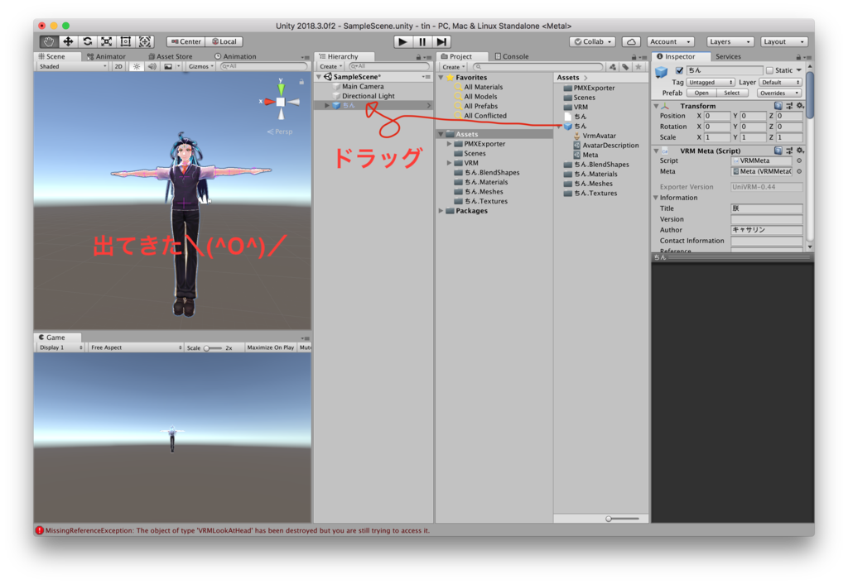Open the Layout dropdown
This screenshot has width=848, height=584.
pyautogui.click(x=784, y=41)
